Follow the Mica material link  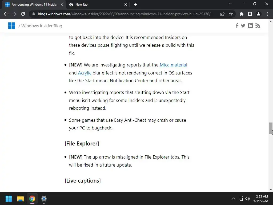173,65
